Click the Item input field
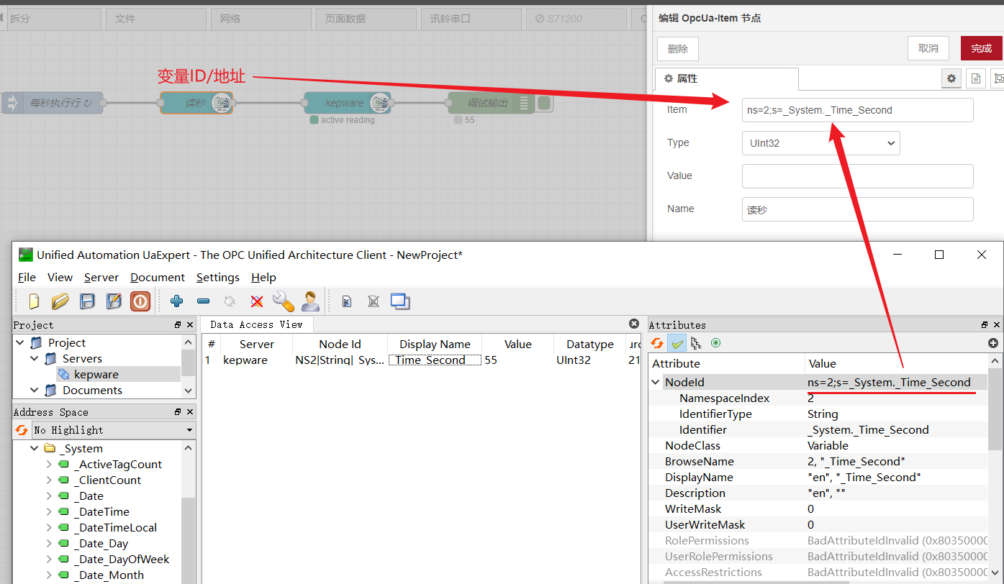This screenshot has height=584, width=1004. click(x=857, y=110)
